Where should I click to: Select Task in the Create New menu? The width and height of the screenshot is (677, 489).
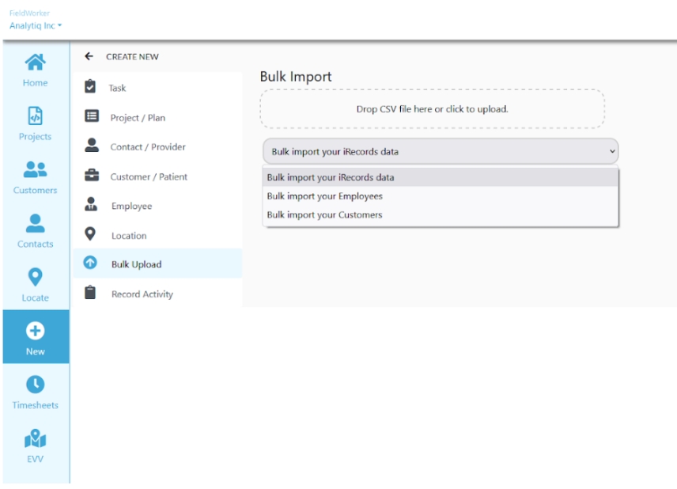117,88
